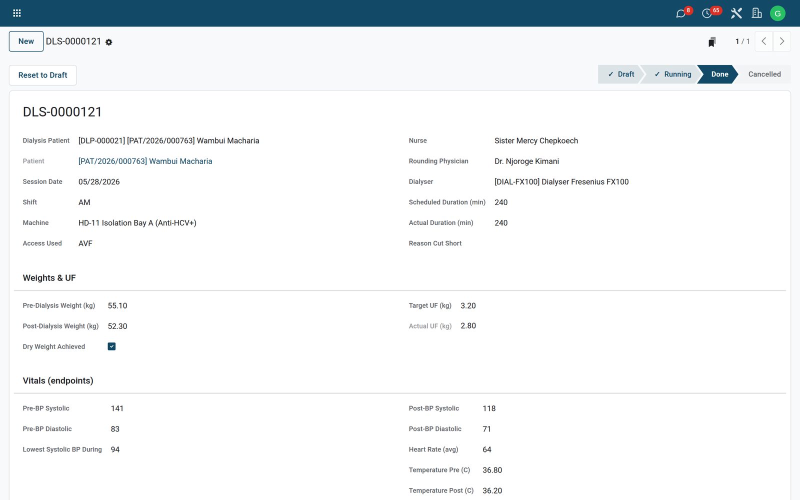800x500 pixels.
Task: Open the main apps grid menu
Action: coord(17,13)
